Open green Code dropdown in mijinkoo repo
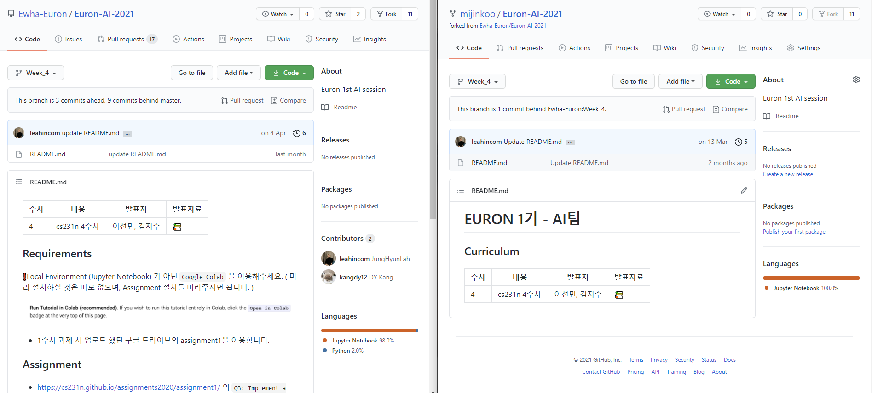872x393 pixels. click(x=731, y=81)
